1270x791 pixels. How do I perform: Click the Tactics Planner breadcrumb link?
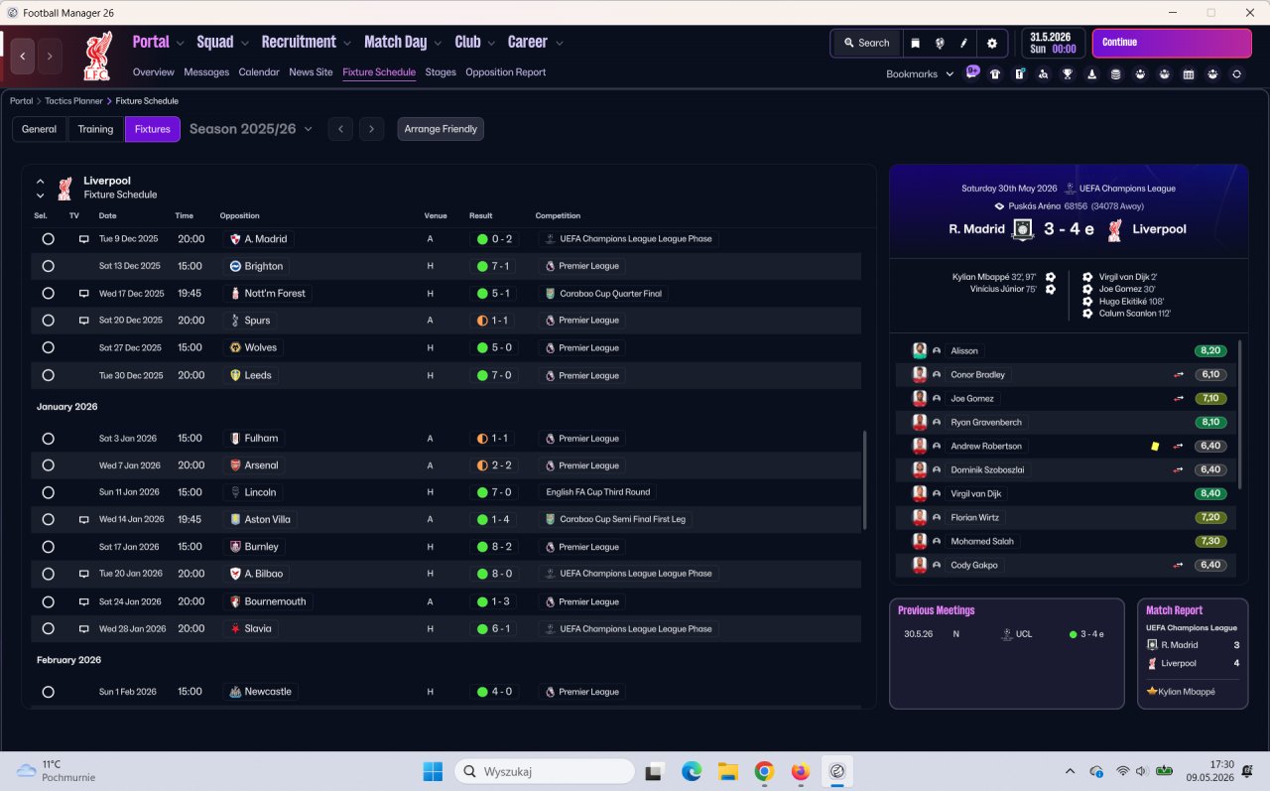tap(73, 101)
